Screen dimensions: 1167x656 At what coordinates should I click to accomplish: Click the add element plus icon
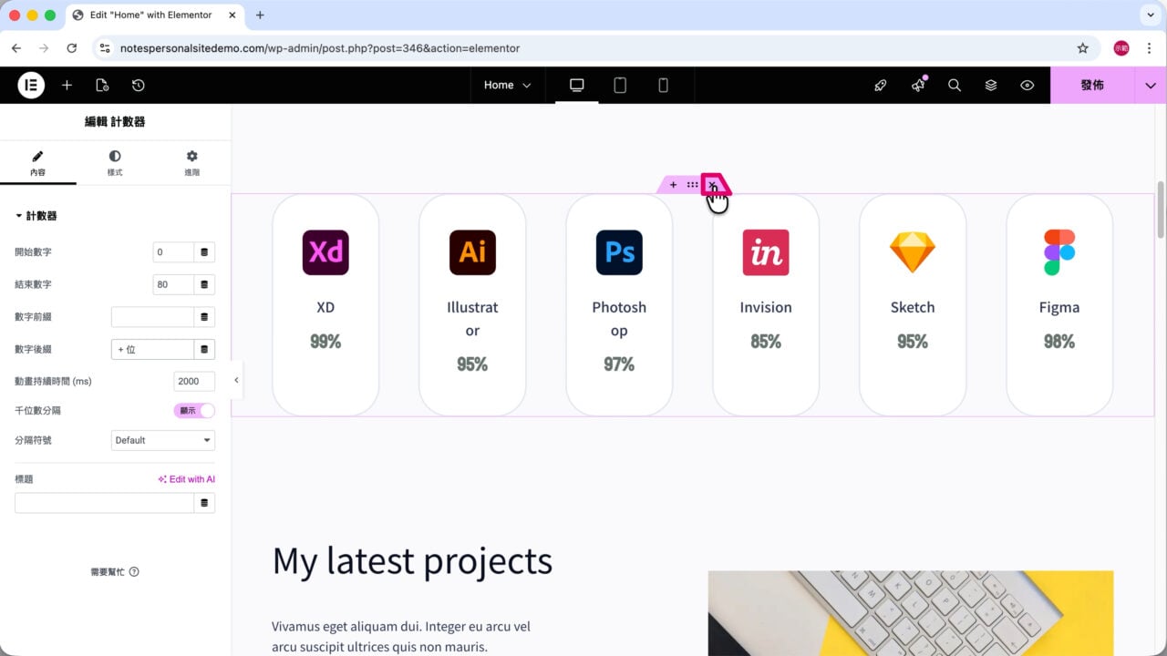tap(67, 85)
